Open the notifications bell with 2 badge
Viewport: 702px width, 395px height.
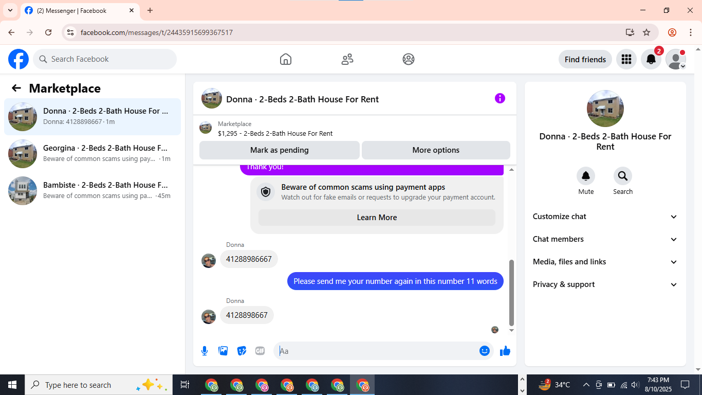pyautogui.click(x=651, y=59)
